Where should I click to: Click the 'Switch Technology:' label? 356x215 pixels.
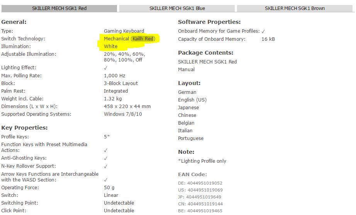point(23,39)
